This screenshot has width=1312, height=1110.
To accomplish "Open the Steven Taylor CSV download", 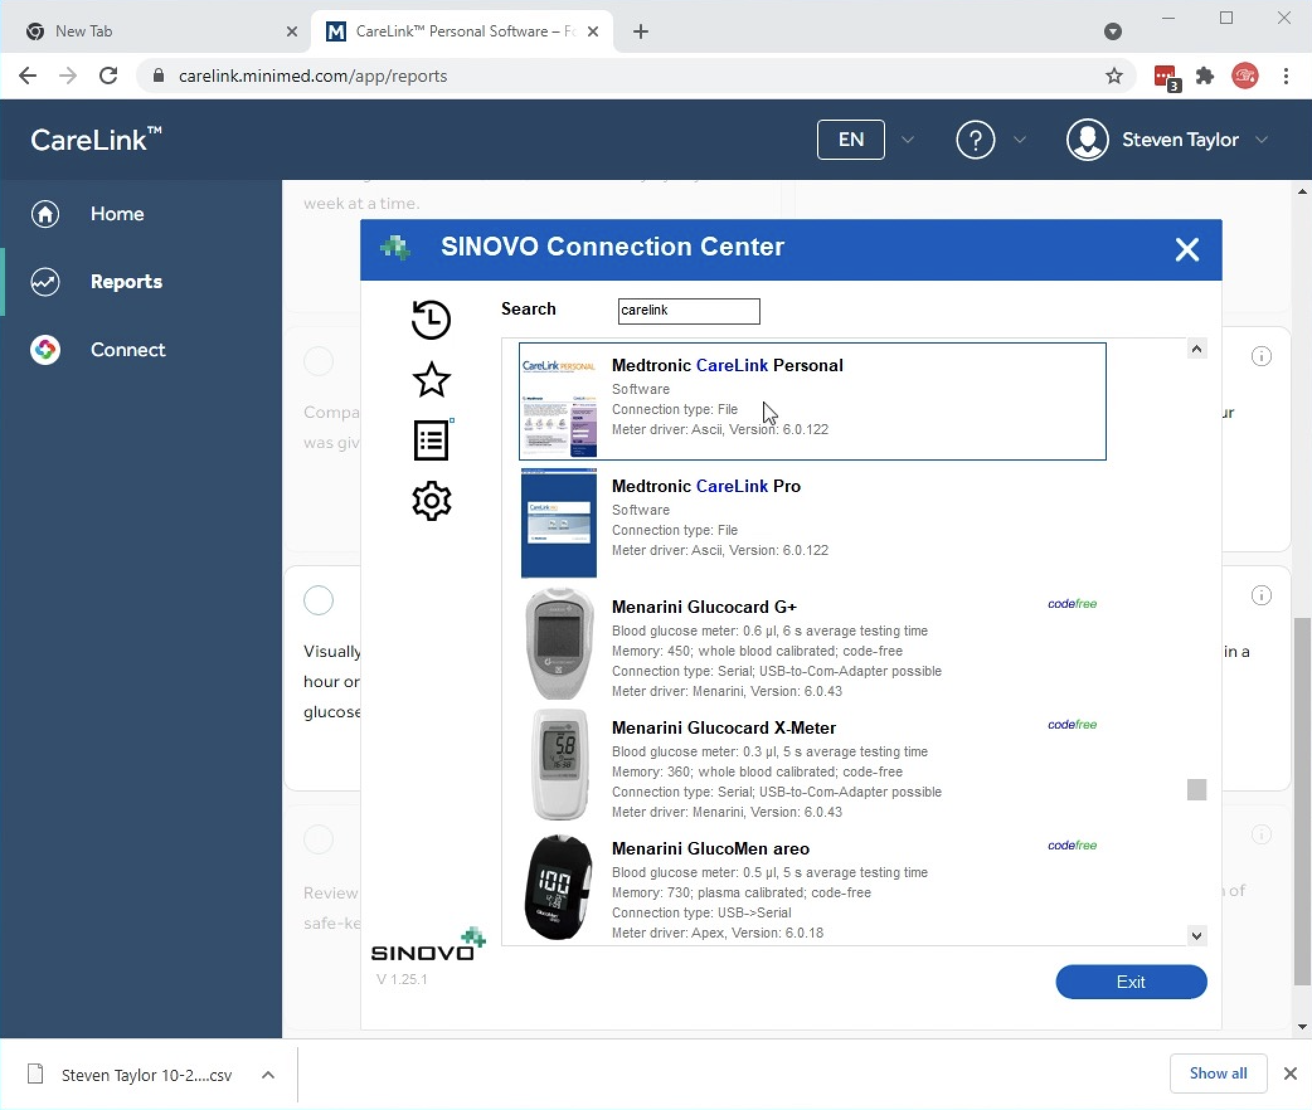I will coord(146,1075).
